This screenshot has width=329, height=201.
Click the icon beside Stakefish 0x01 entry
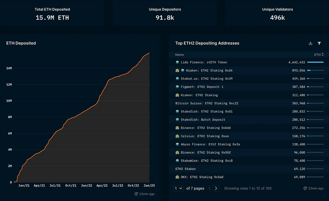click(x=177, y=111)
